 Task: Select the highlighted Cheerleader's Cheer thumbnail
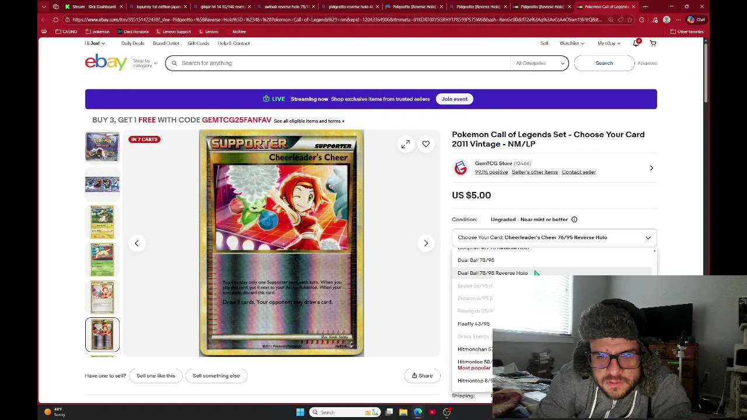[102, 334]
